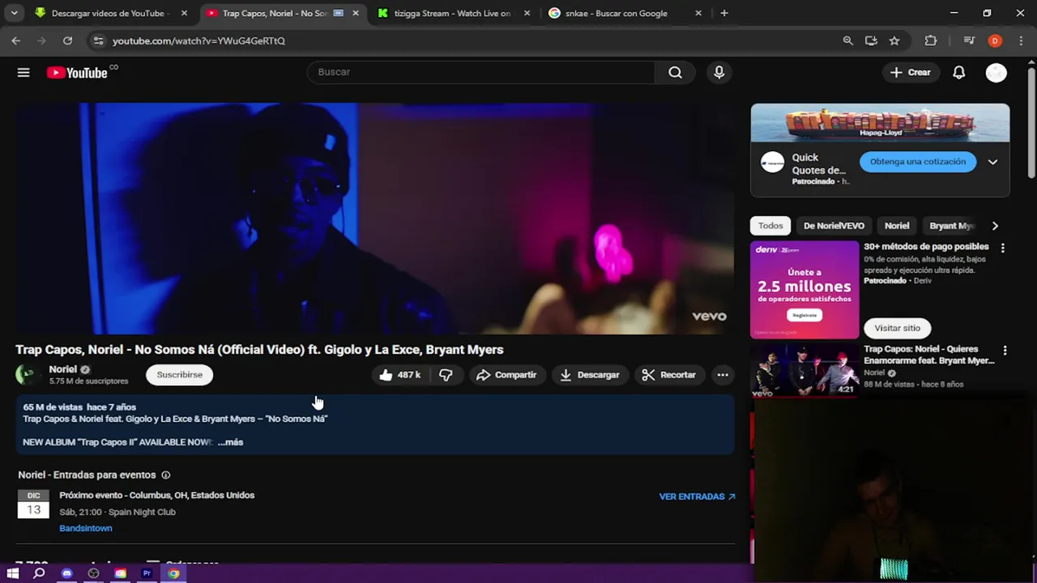Show more filter chips with arrow
1037x583 pixels.
tap(995, 226)
